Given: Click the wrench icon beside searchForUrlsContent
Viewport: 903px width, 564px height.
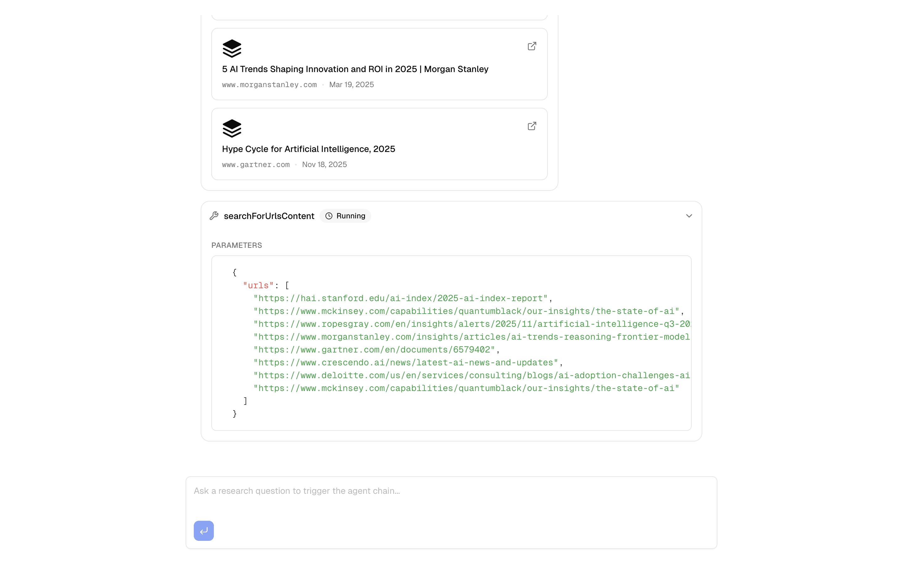Looking at the screenshot, I should click(214, 216).
